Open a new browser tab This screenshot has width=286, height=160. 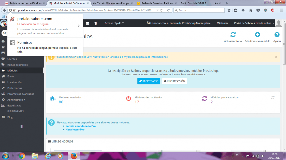coord(227,3)
